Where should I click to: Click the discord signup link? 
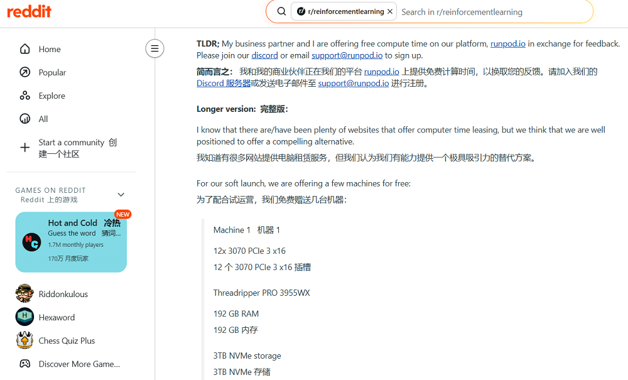click(x=264, y=55)
